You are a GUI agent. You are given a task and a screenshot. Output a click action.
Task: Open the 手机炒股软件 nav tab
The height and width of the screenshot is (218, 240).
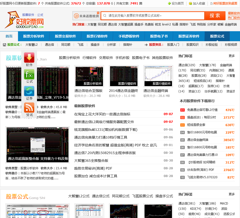tap(129, 36)
